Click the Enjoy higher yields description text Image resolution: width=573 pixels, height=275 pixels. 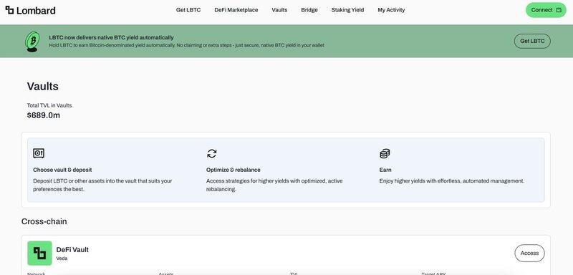[x=452, y=180]
